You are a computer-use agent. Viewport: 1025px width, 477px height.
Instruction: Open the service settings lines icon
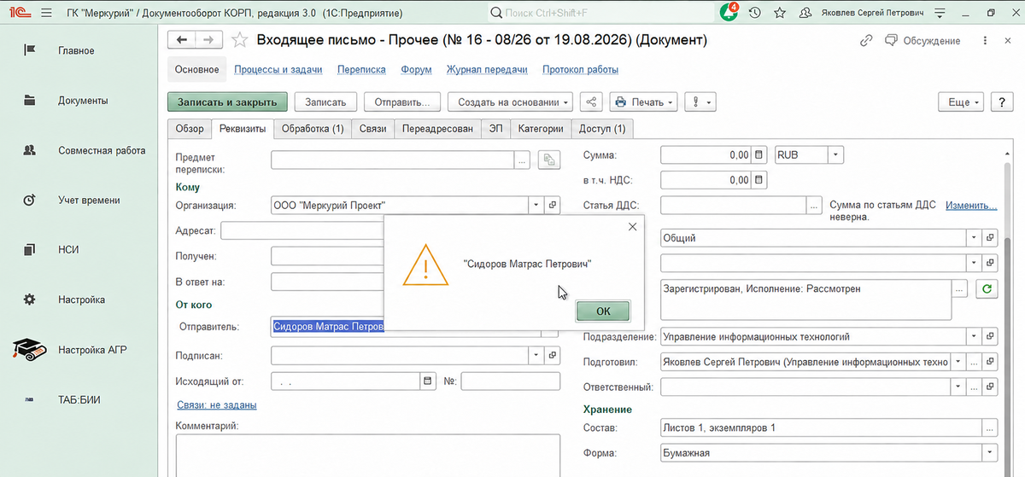[x=939, y=14]
